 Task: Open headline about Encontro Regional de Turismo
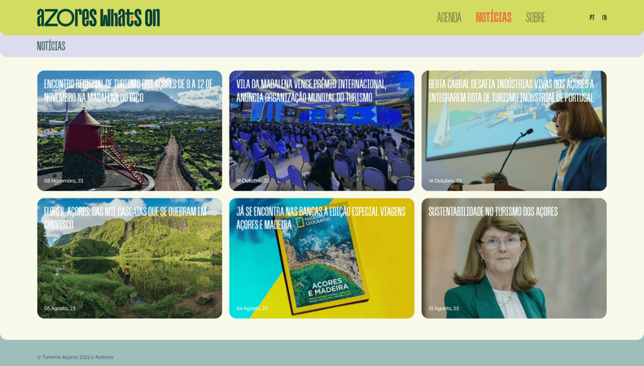pos(129,90)
